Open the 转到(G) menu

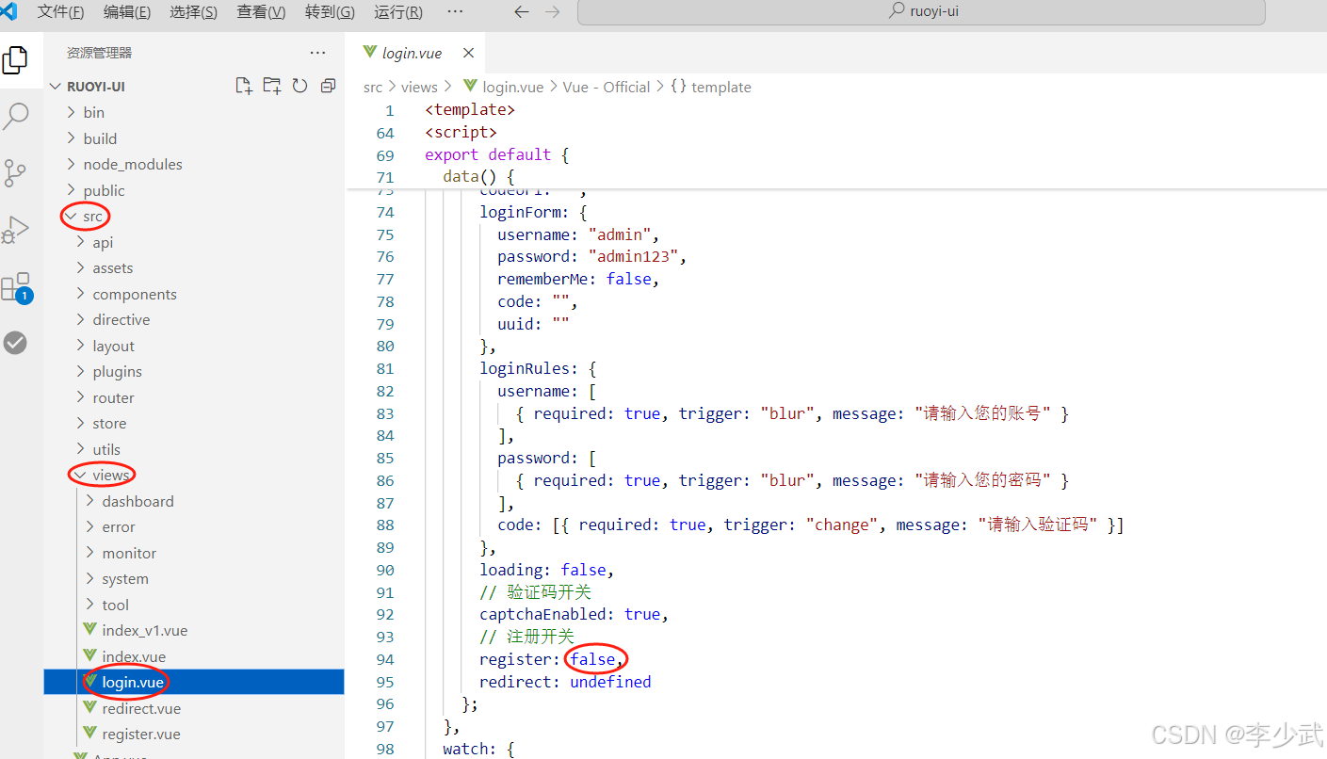(x=330, y=12)
